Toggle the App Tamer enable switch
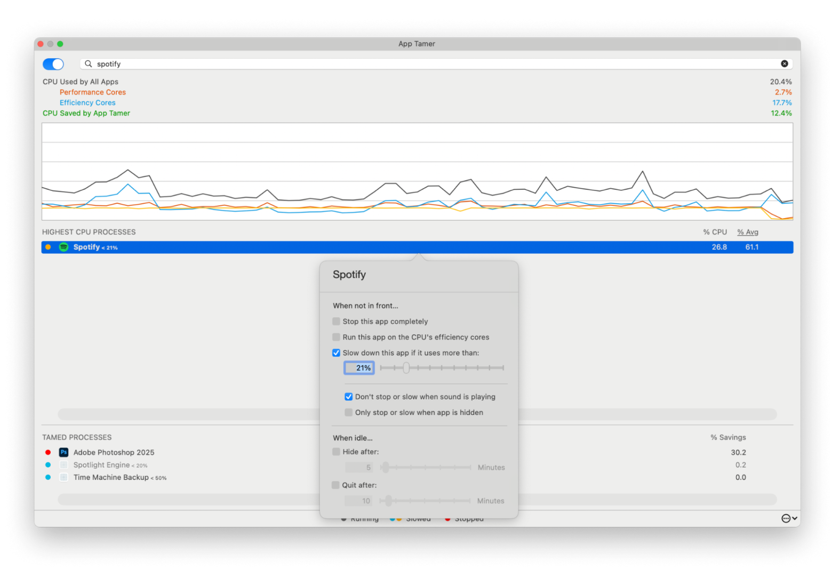Screen dimensions: 832x577 point(53,64)
